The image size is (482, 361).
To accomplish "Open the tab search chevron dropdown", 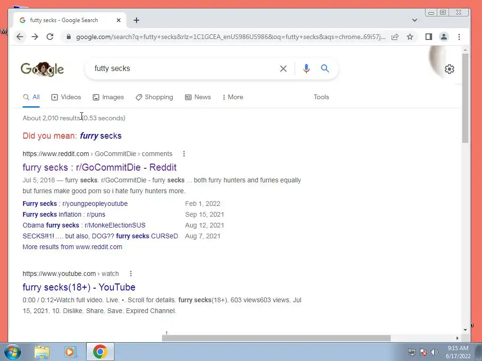I will pyautogui.click(x=414, y=20).
